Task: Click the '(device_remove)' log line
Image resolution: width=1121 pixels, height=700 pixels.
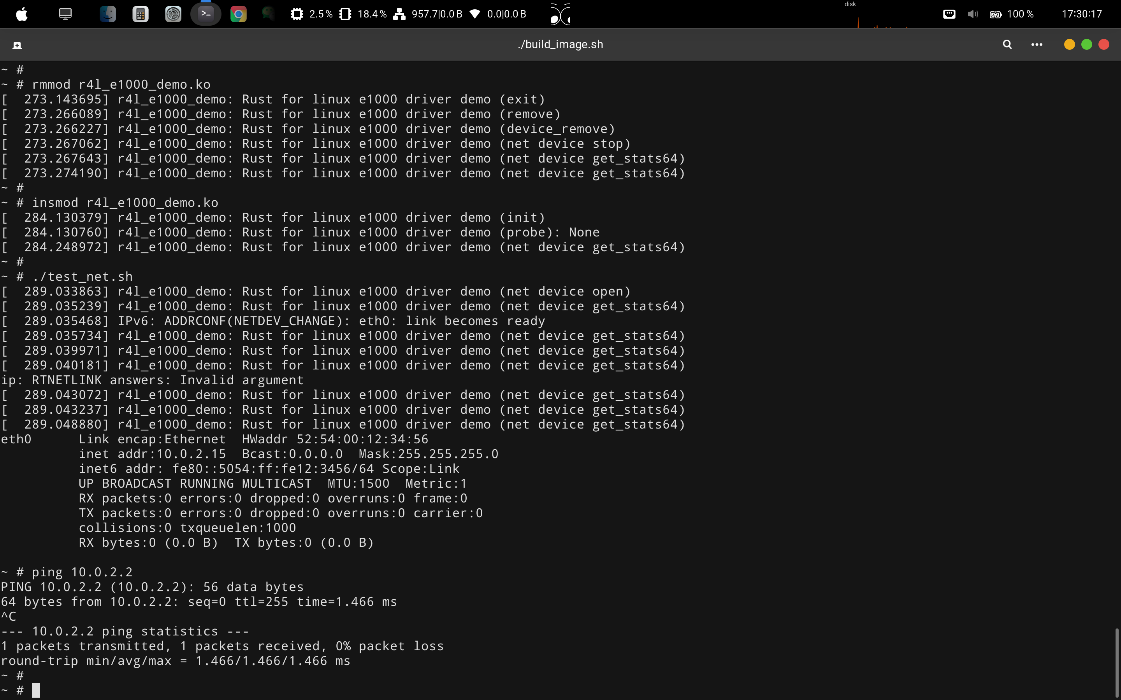Action: (x=308, y=129)
